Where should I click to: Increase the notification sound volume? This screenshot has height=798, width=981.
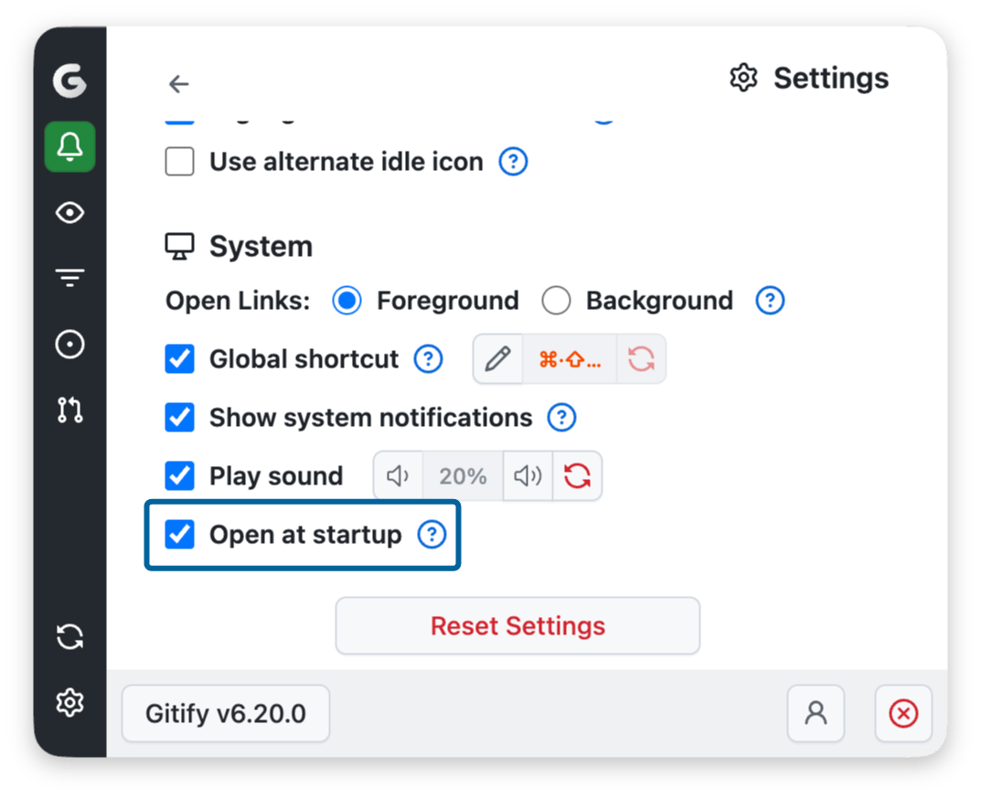(528, 476)
